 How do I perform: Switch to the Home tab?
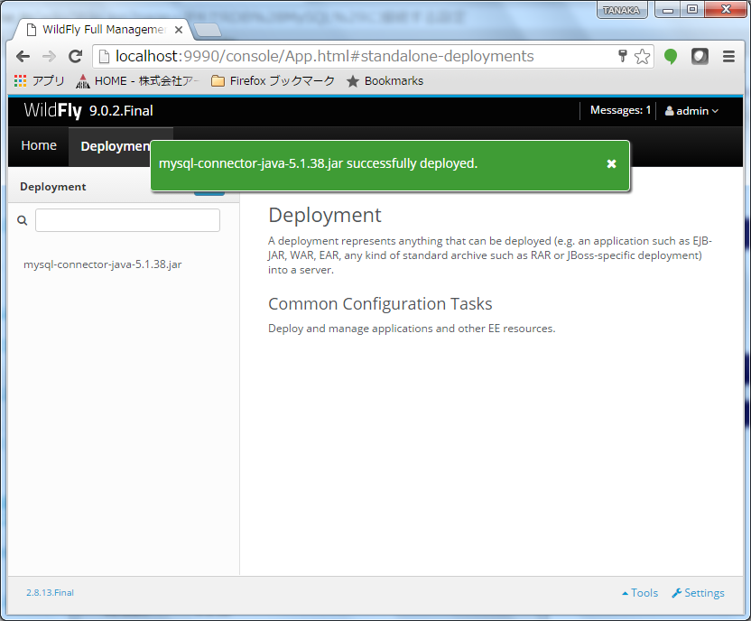point(39,146)
